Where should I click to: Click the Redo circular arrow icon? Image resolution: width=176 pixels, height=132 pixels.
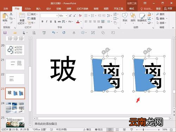64,33
